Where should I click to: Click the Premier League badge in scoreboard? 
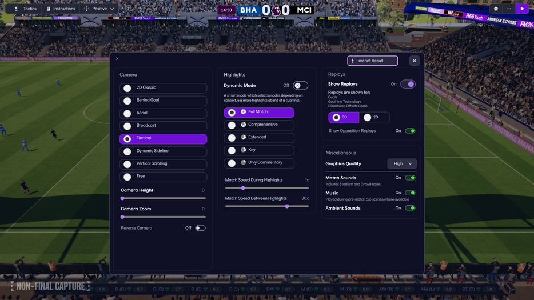coord(276,10)
